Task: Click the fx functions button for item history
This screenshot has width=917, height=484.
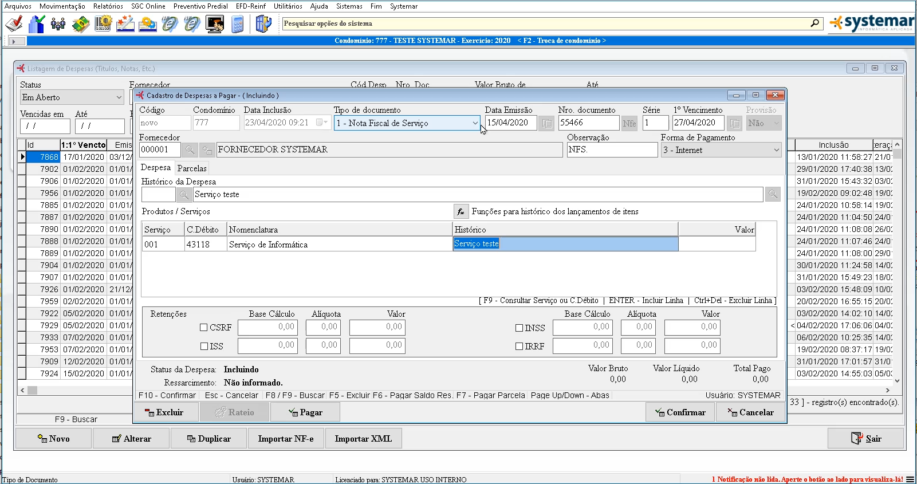Action: 461,212
